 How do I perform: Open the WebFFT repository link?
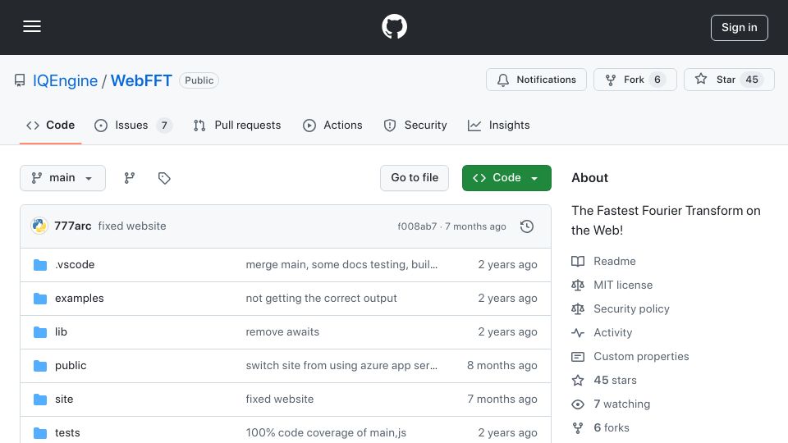(141, 80)
